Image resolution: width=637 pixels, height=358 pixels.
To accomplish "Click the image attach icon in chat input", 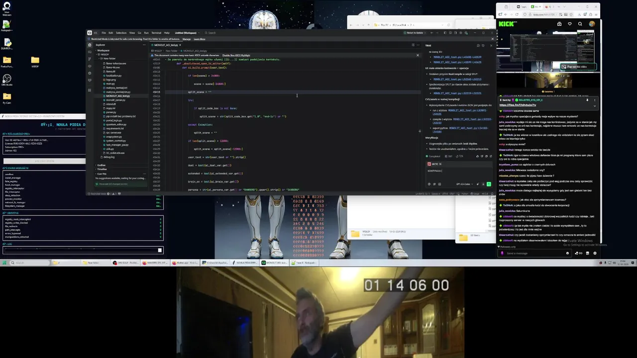I will click(x=439, y=184).
